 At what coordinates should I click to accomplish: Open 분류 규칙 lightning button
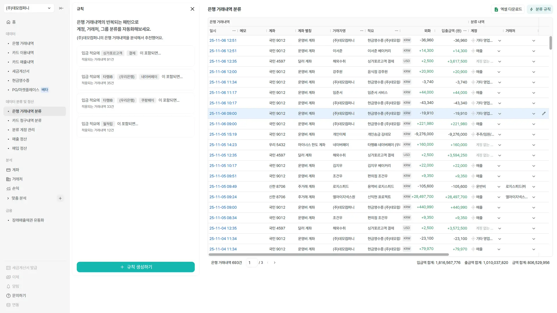click(x=540, y=9)
